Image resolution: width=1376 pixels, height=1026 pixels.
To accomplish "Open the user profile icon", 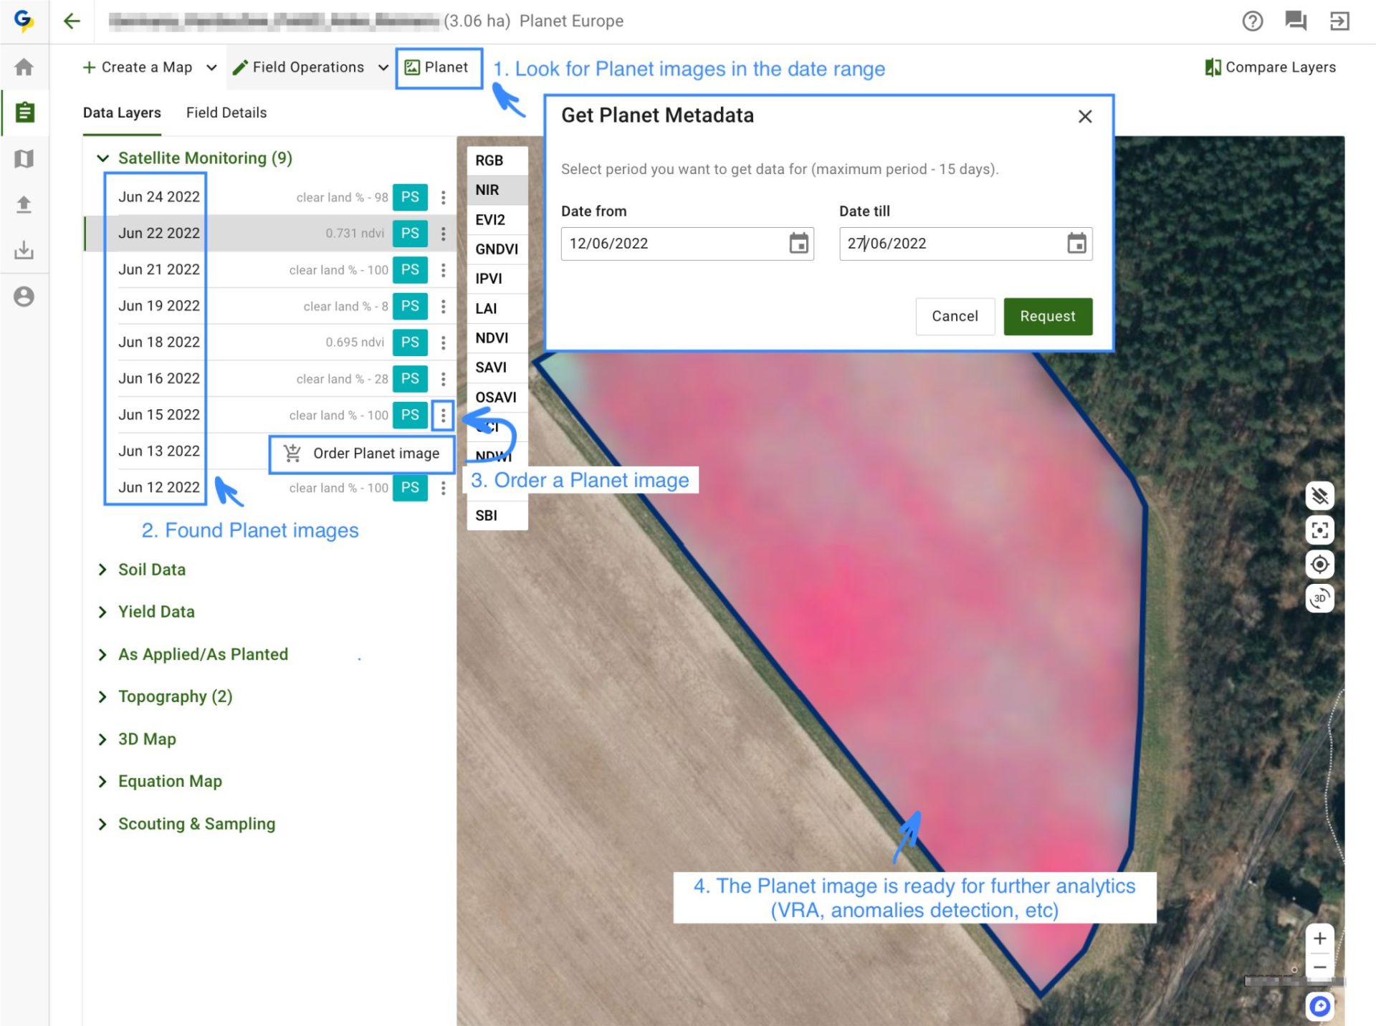I will [24, 297].
